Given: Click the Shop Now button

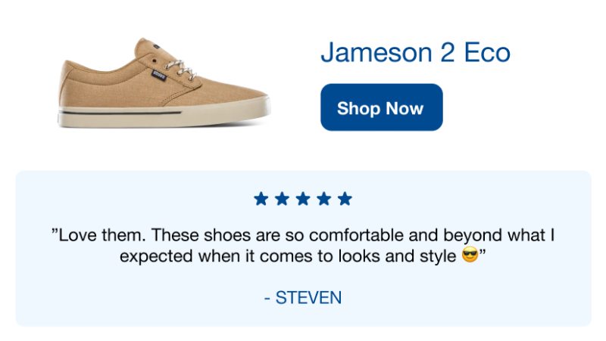Looking at the screenshot, I should click(x=382, y=107).
